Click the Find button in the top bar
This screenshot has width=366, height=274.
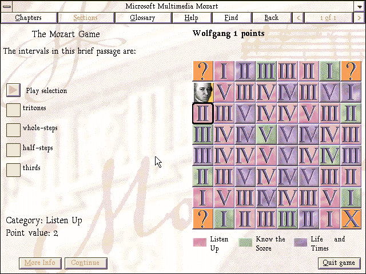[232, 18]
